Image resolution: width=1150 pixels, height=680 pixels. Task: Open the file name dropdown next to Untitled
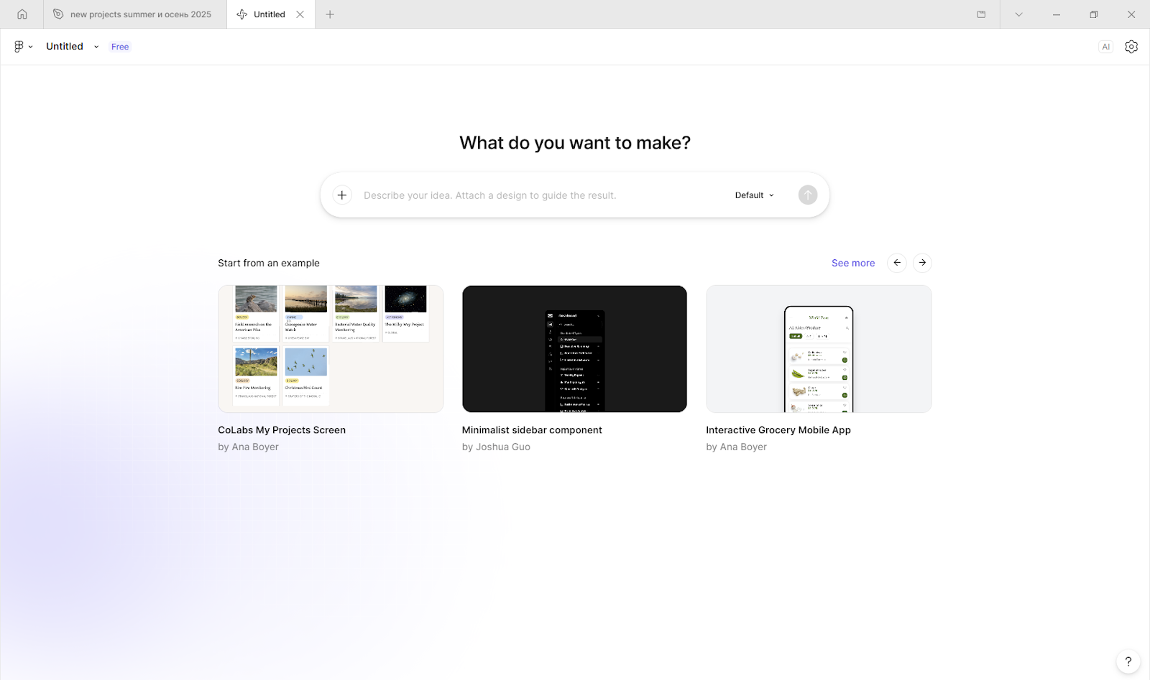click(96, 46)
